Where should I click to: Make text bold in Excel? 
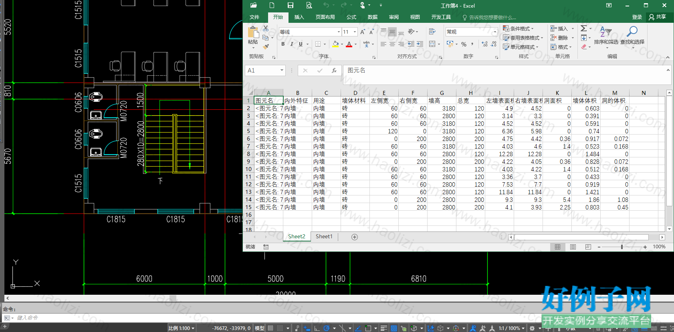point(283,44)
